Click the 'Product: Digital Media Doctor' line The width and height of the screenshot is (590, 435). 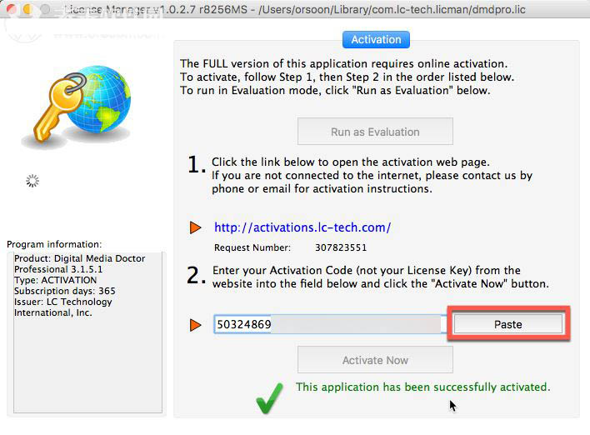click(x=79, y=258)
